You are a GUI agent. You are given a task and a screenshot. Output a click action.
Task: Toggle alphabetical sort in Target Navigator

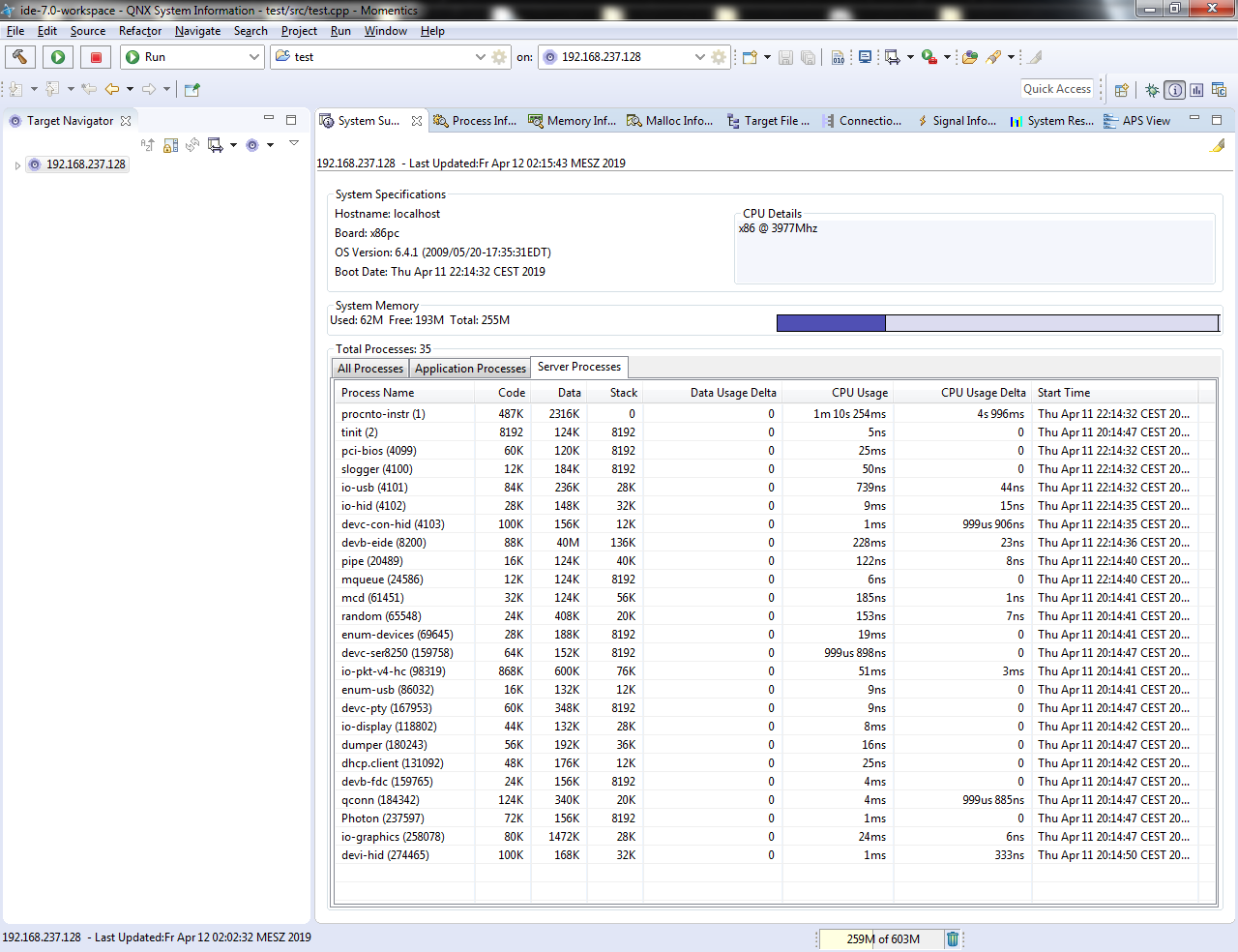pyautogui.click(x=147, y=145)
